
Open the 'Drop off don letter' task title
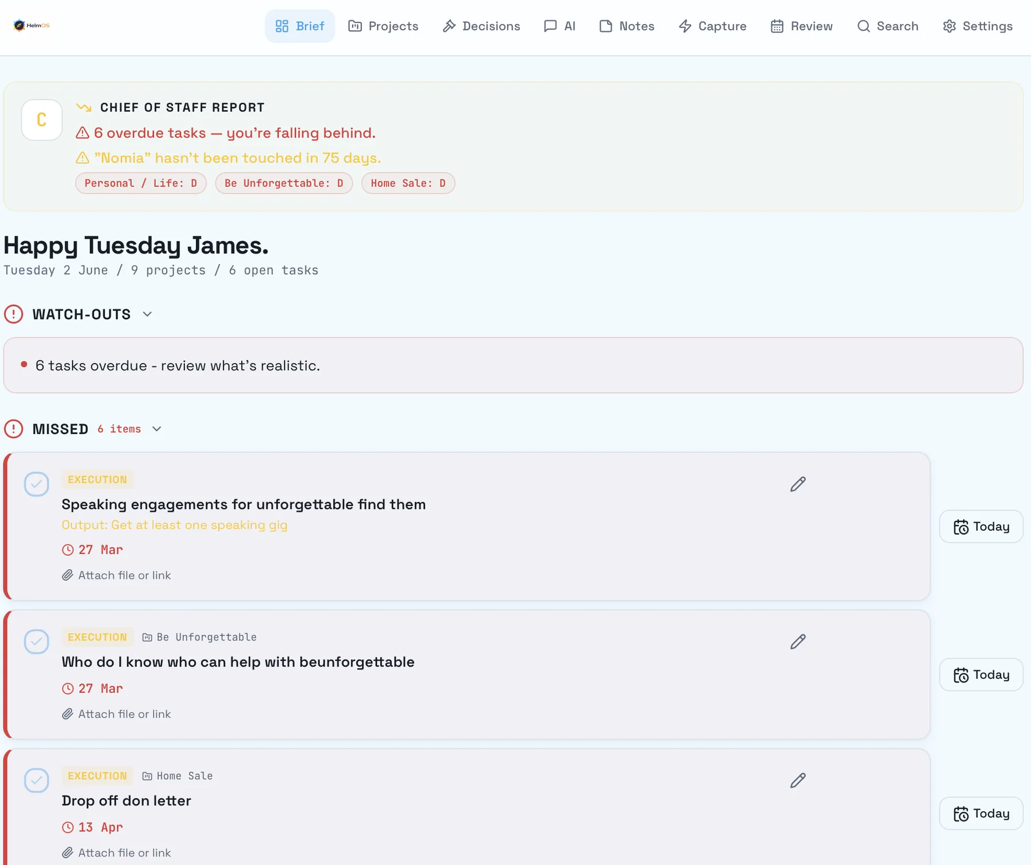coord(127,800)
